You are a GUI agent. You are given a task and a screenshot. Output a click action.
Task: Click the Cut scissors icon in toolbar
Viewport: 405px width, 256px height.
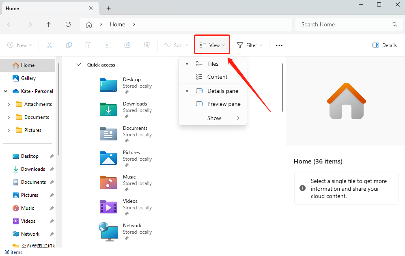coord(50,45)
